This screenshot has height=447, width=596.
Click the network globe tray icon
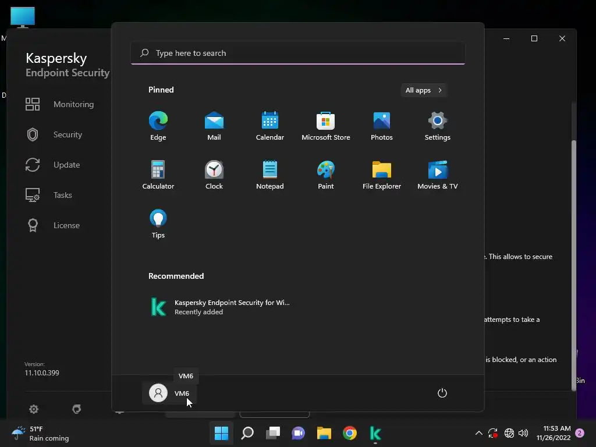click(x=509, y=433)
